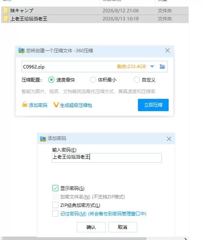204x240 pixels.
Task: Enable the ZIP经典加密方式(L) checkbox
Action: [x=55, y=205]
